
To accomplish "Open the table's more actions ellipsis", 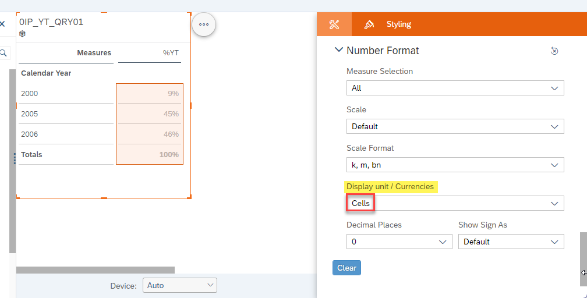I will (204, 24).
